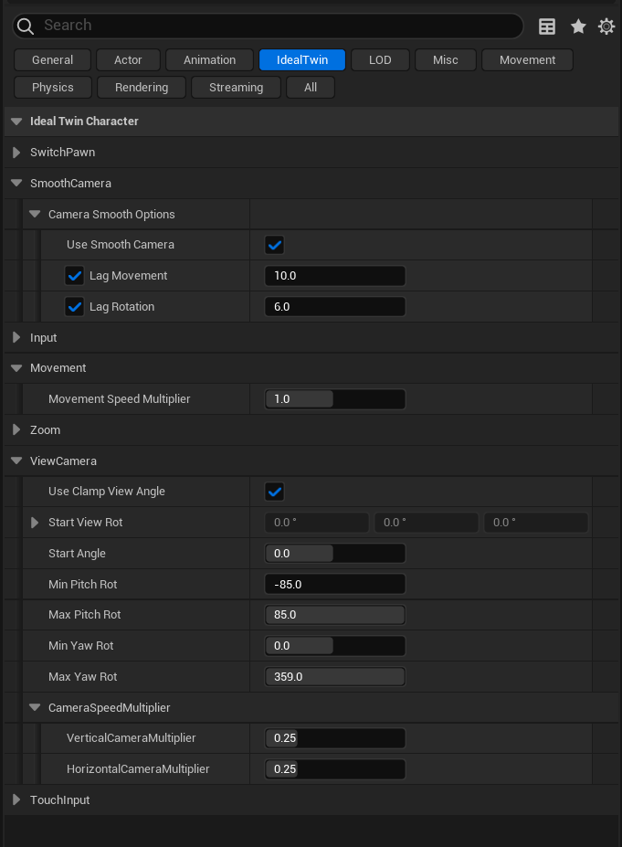Expand the SwitchPawn section
Viewport: 622px width, 847px height.
pos(16,153)
